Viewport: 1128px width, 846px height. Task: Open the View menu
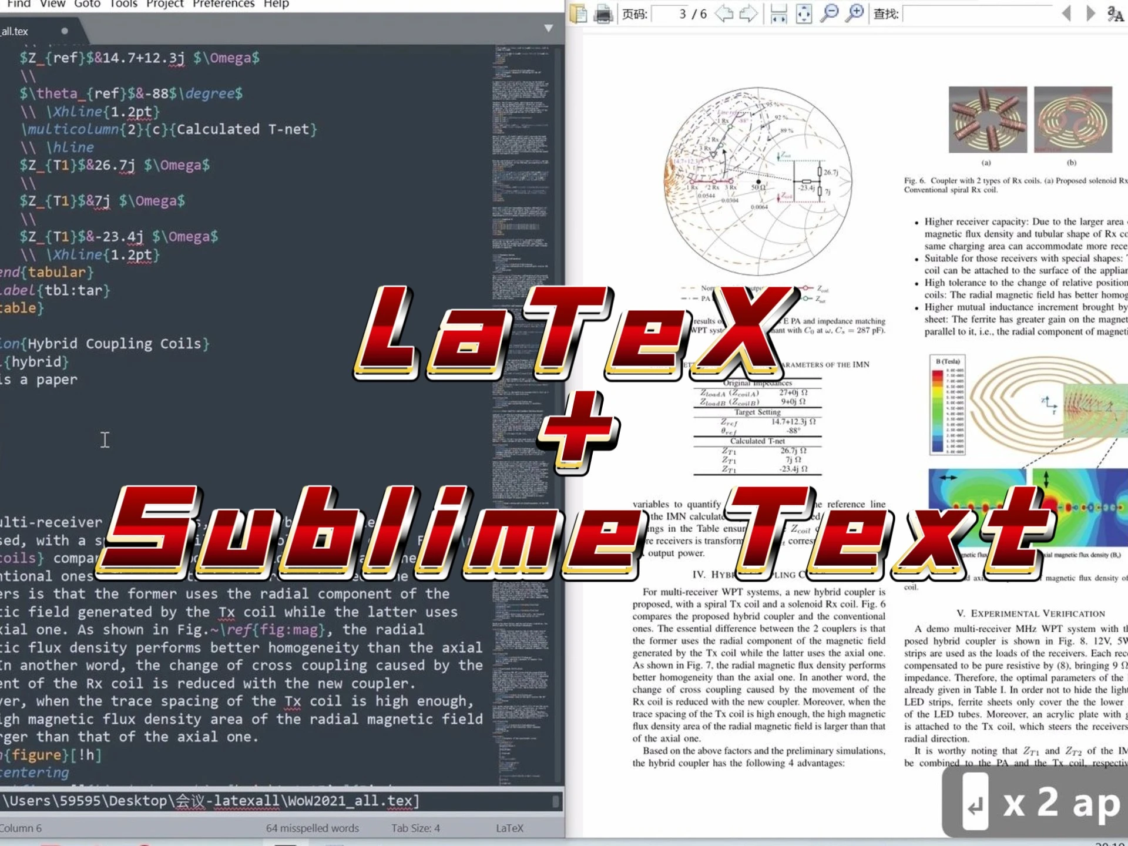coord(52,4)
